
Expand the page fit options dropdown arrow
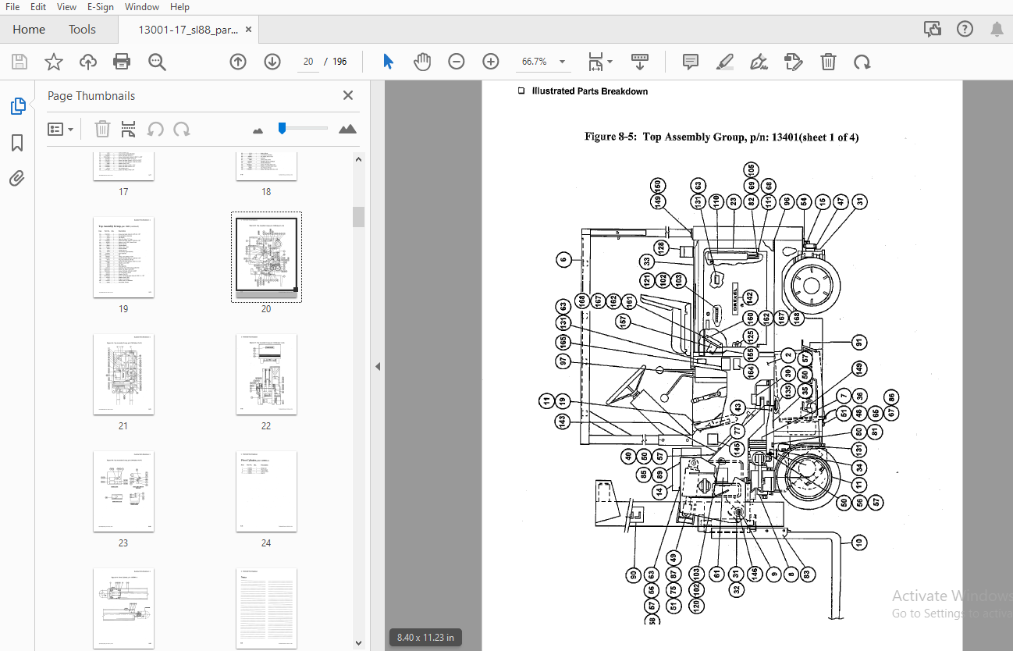[x=610, y=62]
